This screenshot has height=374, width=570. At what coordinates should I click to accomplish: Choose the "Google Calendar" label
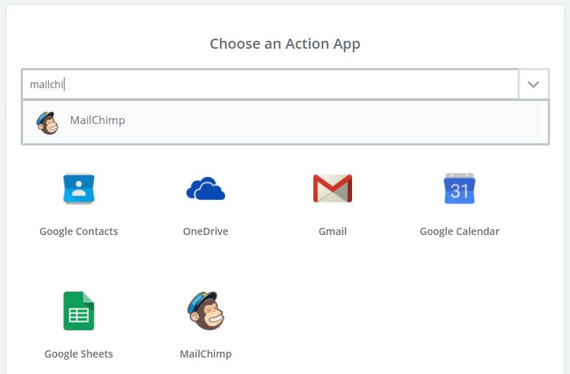460,231
